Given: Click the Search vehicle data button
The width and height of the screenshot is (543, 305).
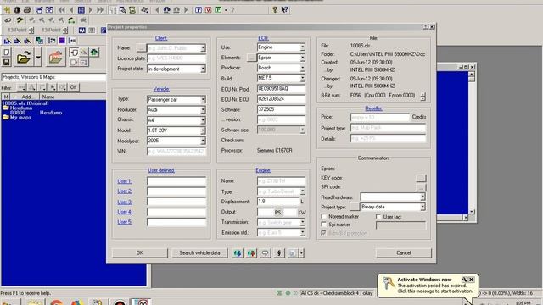Looking at the screenshot, I should (199, 253).
